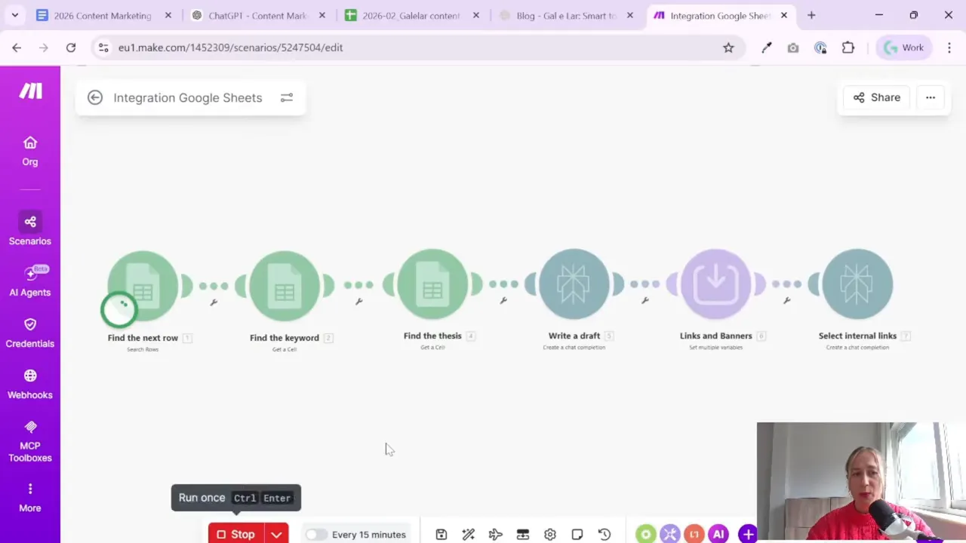Open the history clock icon

point(605,535)
